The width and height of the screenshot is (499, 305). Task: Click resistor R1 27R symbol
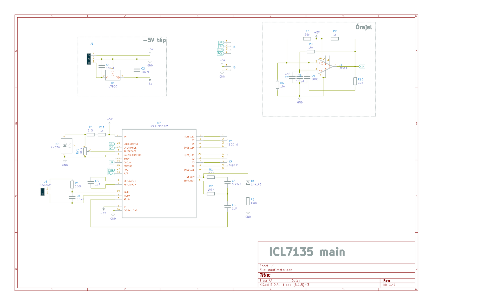click(211, 177)
